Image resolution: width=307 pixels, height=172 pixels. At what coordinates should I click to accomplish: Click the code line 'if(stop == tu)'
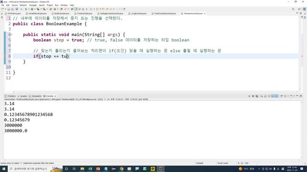(x=51, y=56)
